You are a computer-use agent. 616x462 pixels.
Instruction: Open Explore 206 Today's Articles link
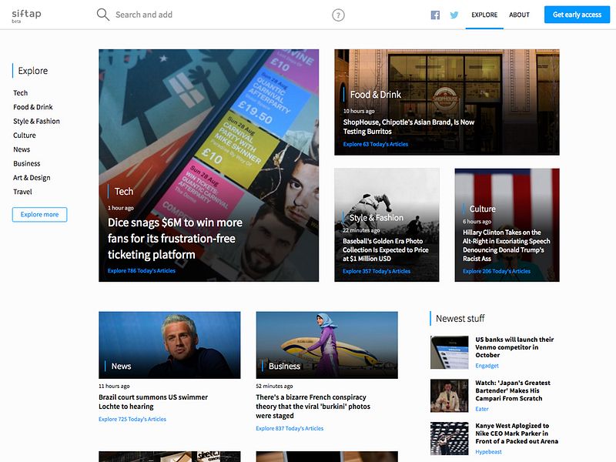497,271
